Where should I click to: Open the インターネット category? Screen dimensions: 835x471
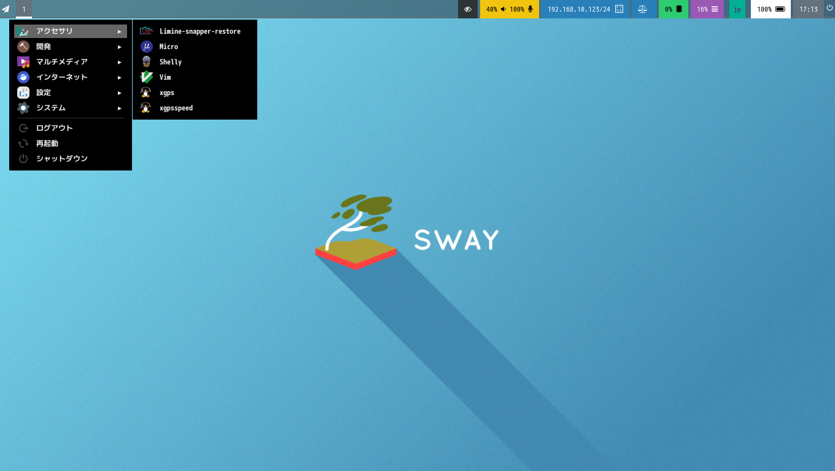click(x=71, y=77)
